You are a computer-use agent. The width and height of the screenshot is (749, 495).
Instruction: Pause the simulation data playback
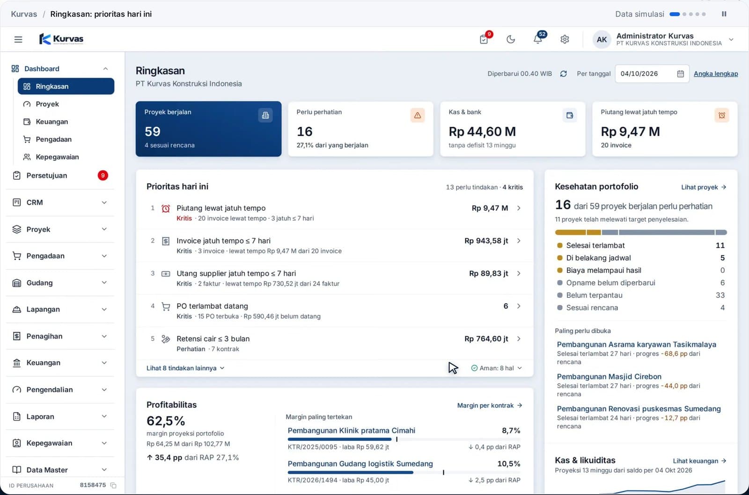[x=724, y=14]
